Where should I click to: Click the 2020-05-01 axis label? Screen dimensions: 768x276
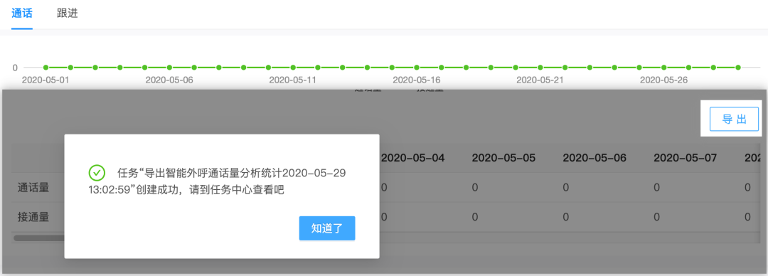(x=46, y=80)
